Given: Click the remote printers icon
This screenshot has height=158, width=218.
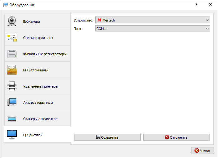Looking at the screenshot, I should [x=12, y=86].
